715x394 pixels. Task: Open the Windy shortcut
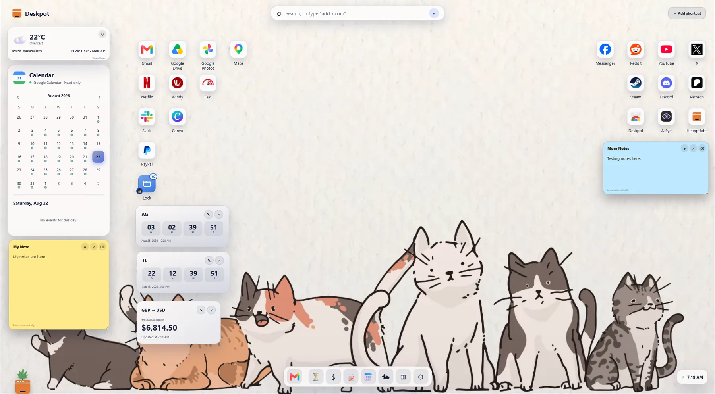(x=178, y=83)
